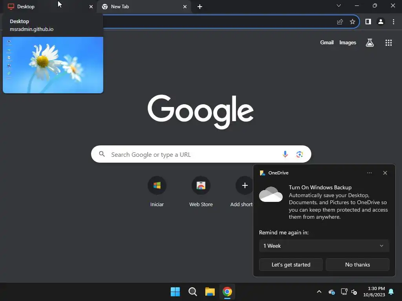Bookmark this tab with the star icon

353,22
